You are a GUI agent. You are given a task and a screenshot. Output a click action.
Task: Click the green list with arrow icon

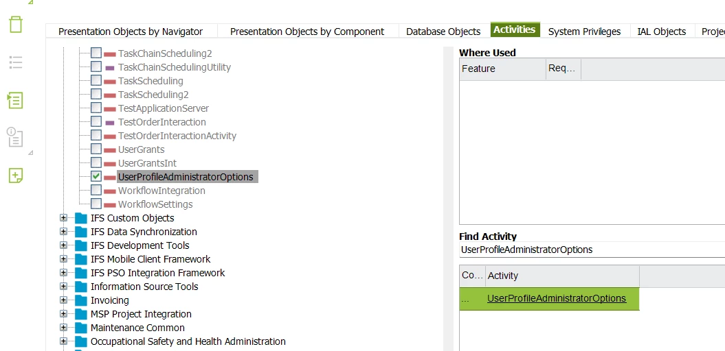point(15,100)
